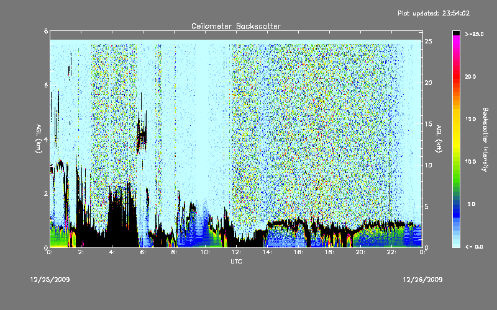Click the 12/25/2009 start date label
Viewport: 497px width, 310px height.
point(50,280)
